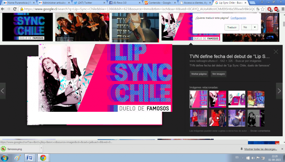Open the wrecking ball related thumbnail

237,118
